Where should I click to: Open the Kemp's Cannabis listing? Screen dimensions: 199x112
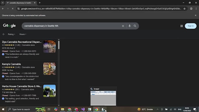coord(11,64)
